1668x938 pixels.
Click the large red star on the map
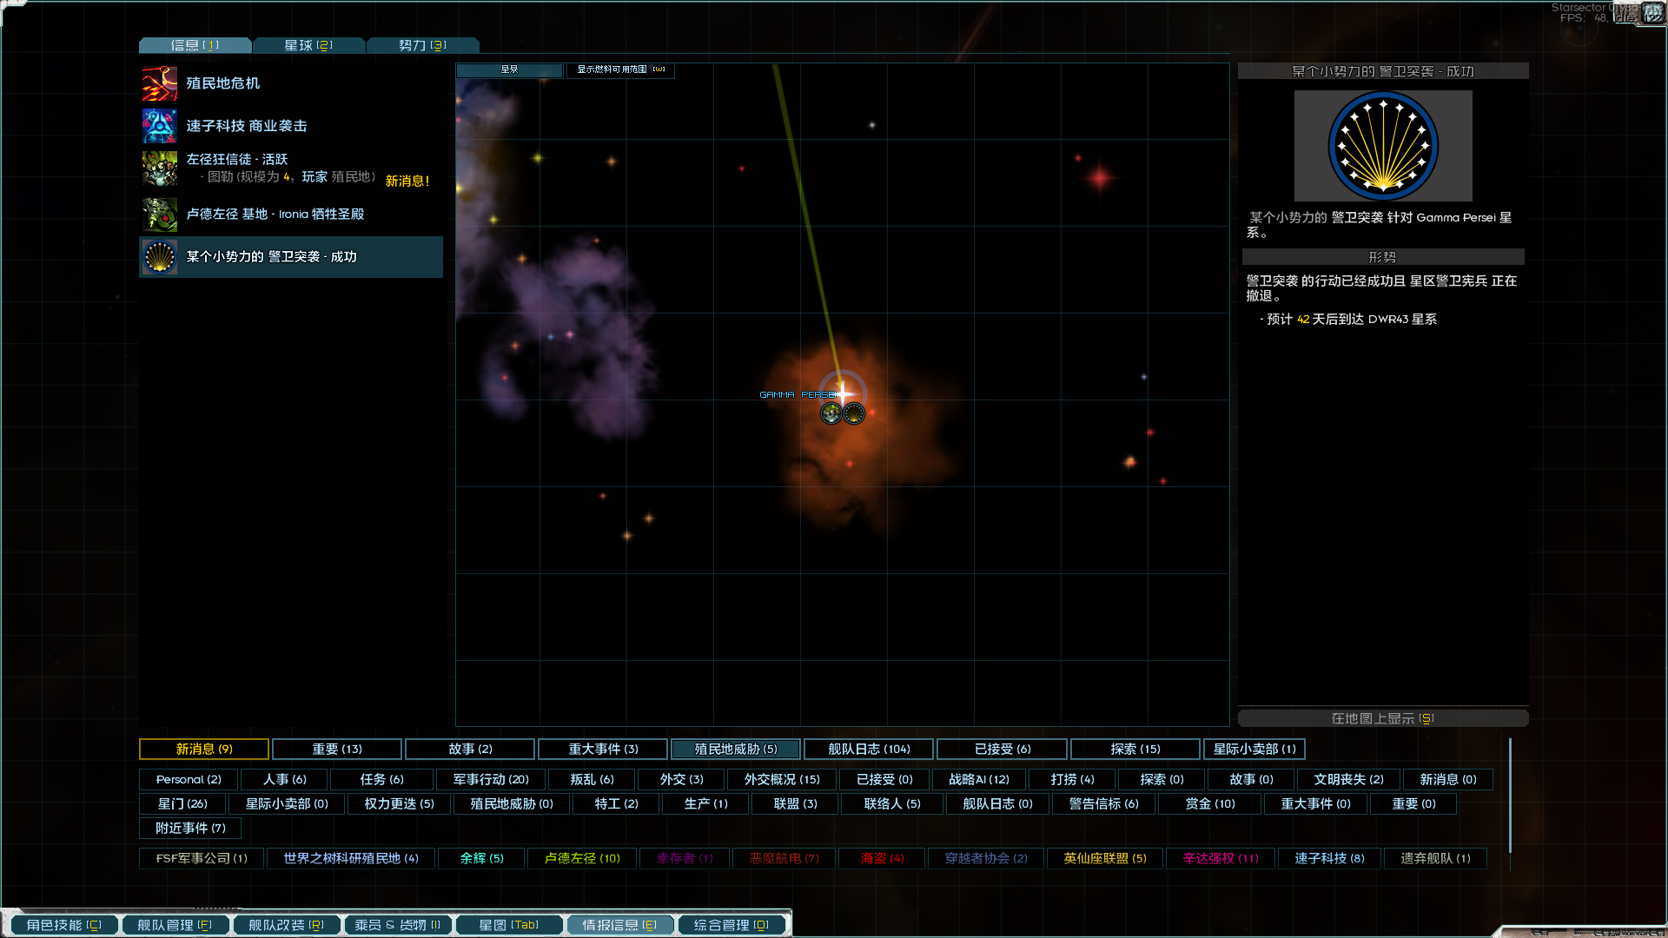point(1101,178)
